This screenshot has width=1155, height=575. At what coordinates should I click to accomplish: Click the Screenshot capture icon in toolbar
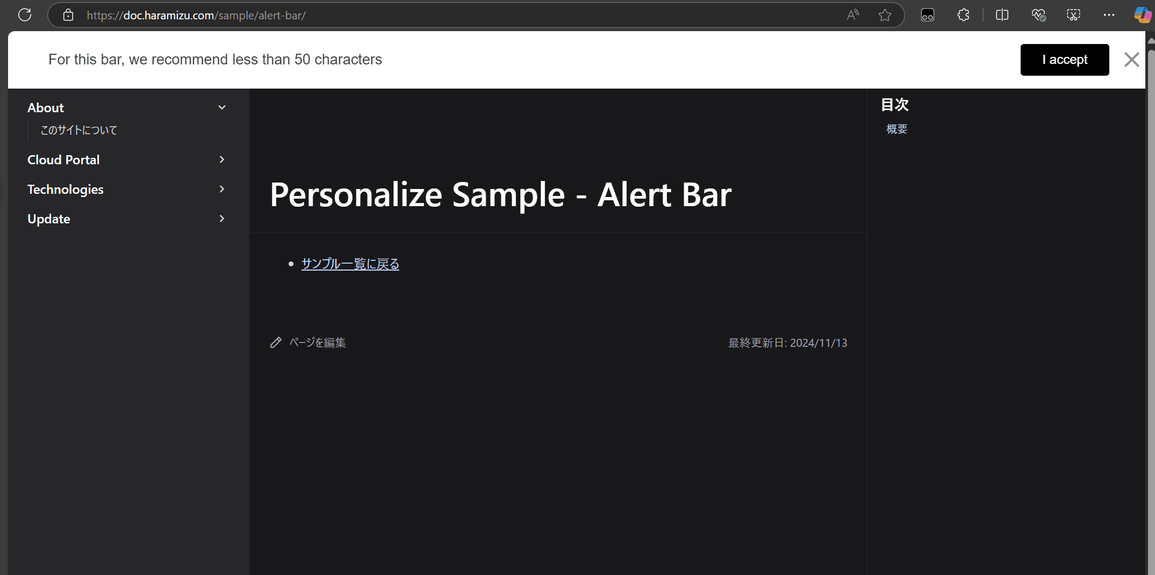(x=1073, y=15)
